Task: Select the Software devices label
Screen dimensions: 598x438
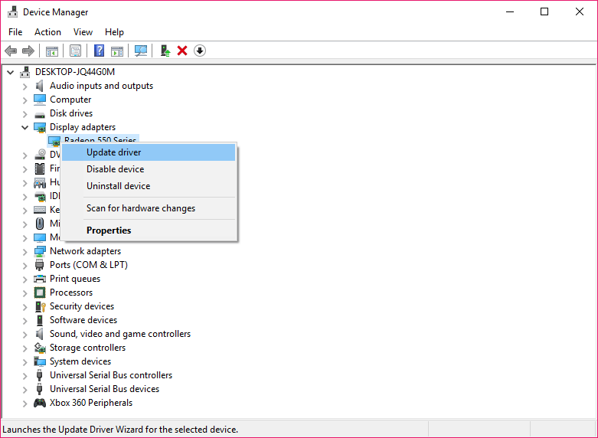Action: point(83,320)
